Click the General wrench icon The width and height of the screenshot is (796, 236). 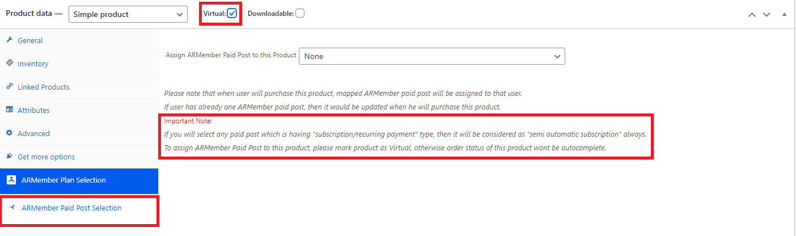pos(9,40)
